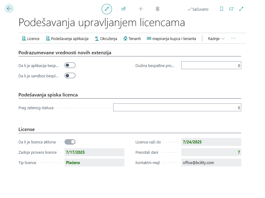Image resolution: width=265 pixels, height=198 pixels.
Task: Open 'mapiranja kupca i tenanta'
Action: coord(171,39)
